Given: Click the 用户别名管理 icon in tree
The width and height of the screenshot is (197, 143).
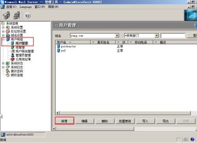Looking at the screenshot, I should pyautogui.click(x=13, y=51).
